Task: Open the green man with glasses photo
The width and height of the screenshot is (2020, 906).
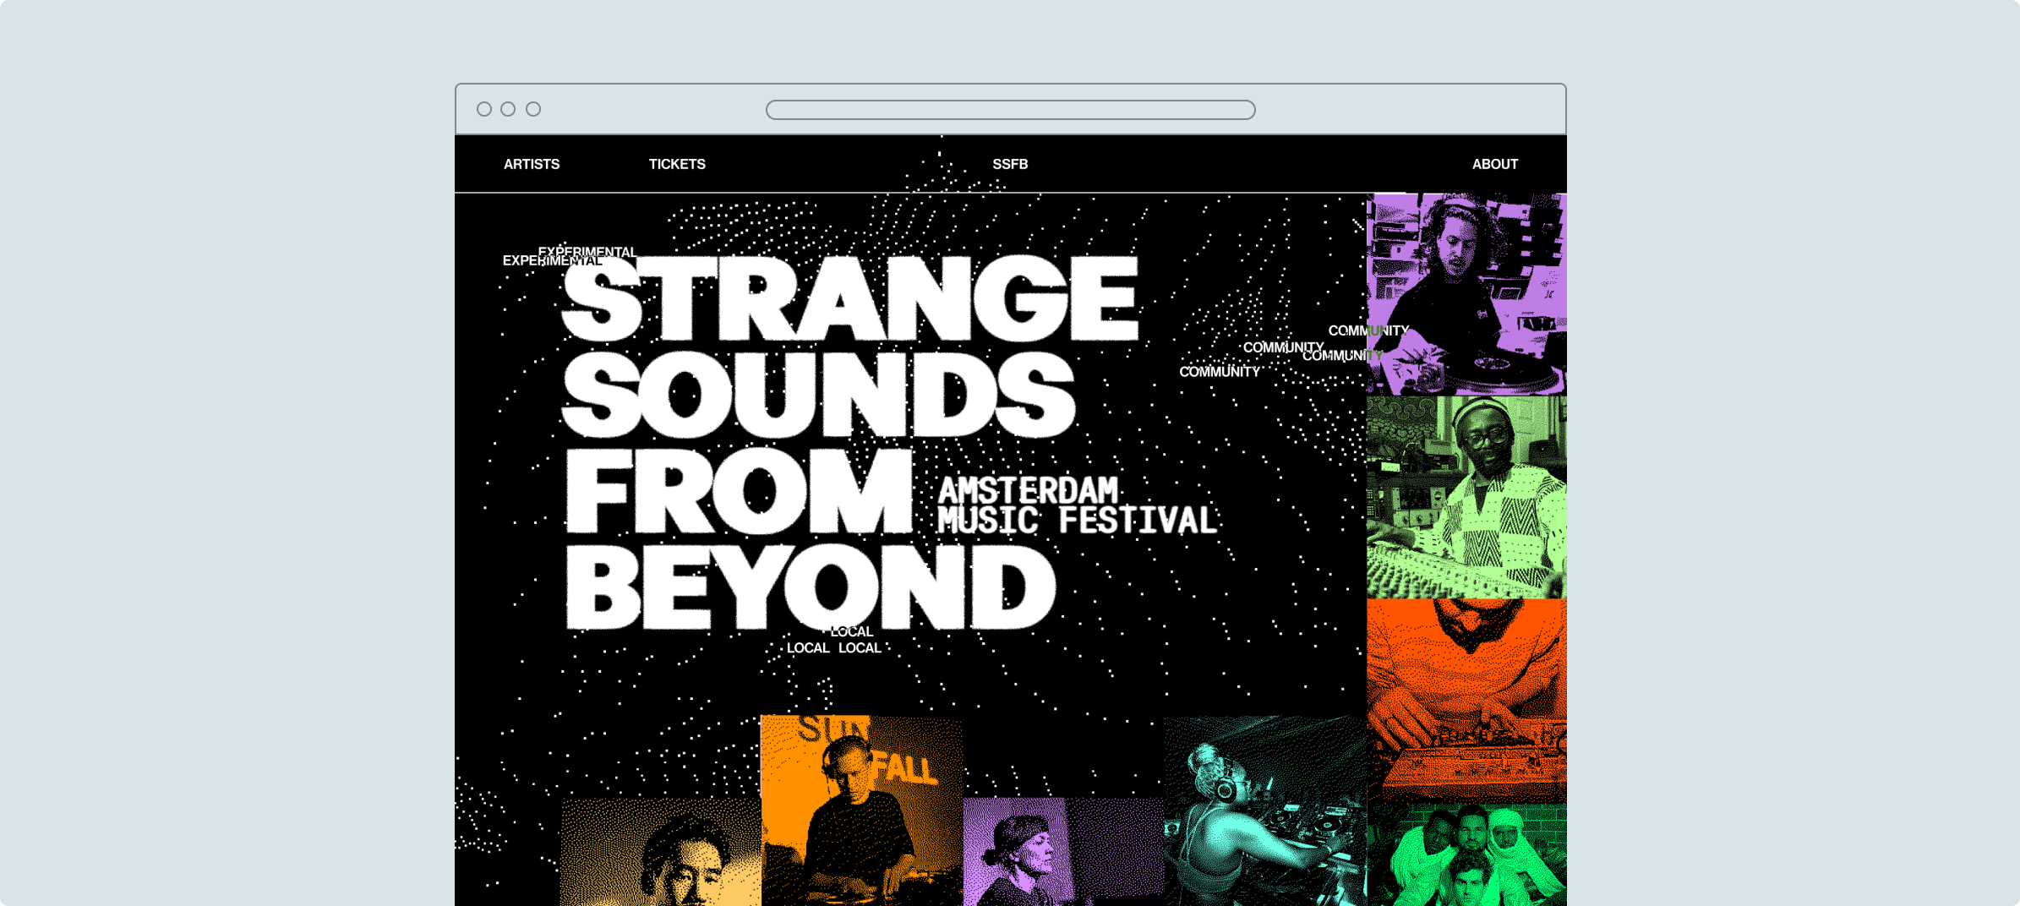Action: [x=1466, y=497]
